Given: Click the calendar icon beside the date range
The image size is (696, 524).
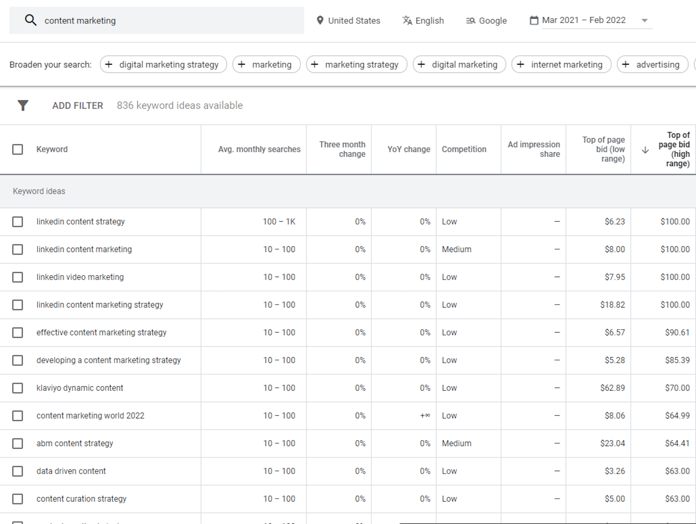Looking at the screenshot, I should (x=533, y=20).
